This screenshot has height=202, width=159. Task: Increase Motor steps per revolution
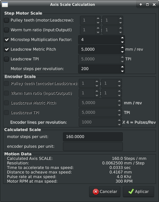[122, 67]
